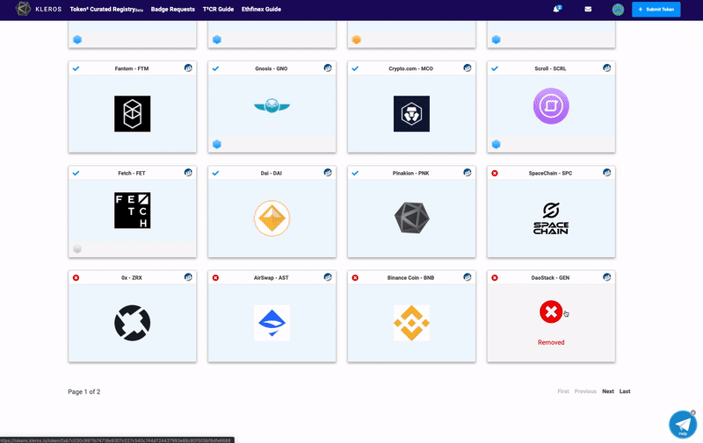Viewport: 703px width, 443px height.
Task: Open the email envelope icon
Action: (x=588, y=9)
